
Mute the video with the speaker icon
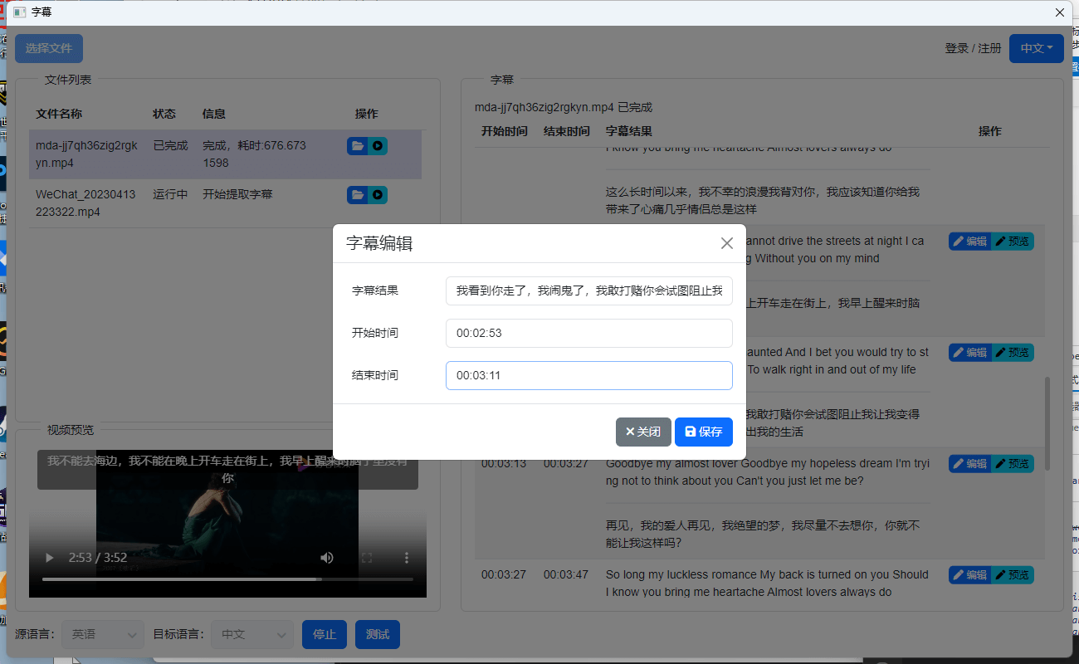pos(326,558)
